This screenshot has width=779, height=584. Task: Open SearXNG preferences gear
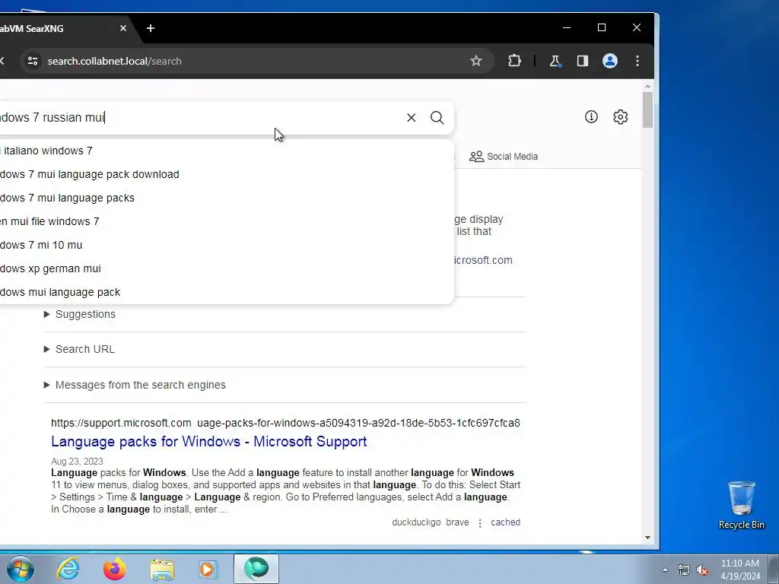[x=621, y=116]
